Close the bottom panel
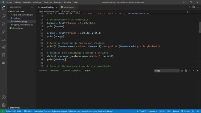Viewport: 201px width, 113px height. point(198,71)
